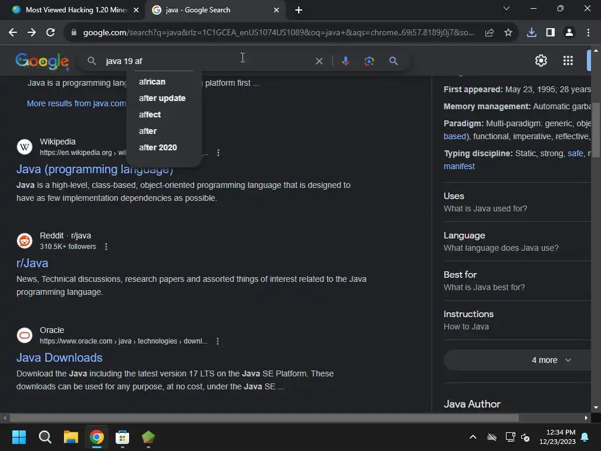Open More results from java.com
This screenshot has width=601, height=451.
pos(76,103)
